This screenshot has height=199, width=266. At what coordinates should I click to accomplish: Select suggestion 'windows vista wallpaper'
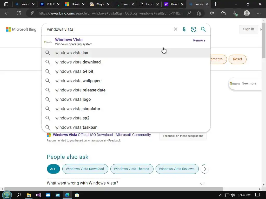[x=126, y=81]
